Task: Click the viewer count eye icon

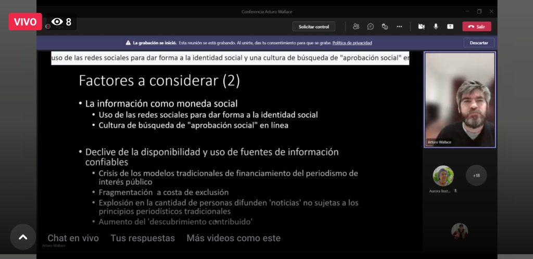Action: click(x=57, y=22)
